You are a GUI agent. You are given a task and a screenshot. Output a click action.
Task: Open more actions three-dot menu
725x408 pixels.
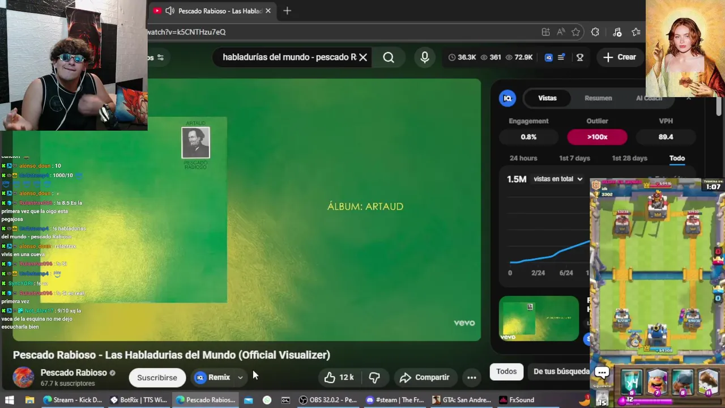(x=471, y=377)
